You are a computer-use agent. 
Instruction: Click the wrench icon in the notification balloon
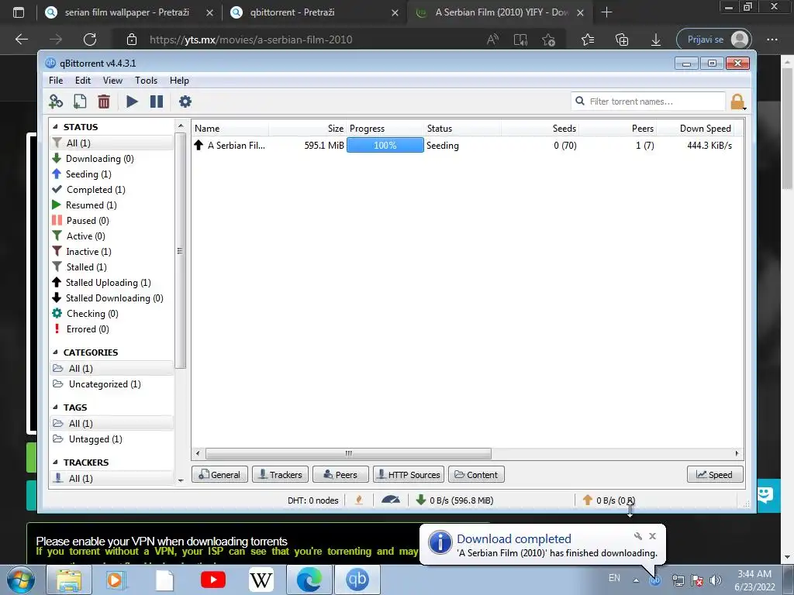[x=638, y=536]
